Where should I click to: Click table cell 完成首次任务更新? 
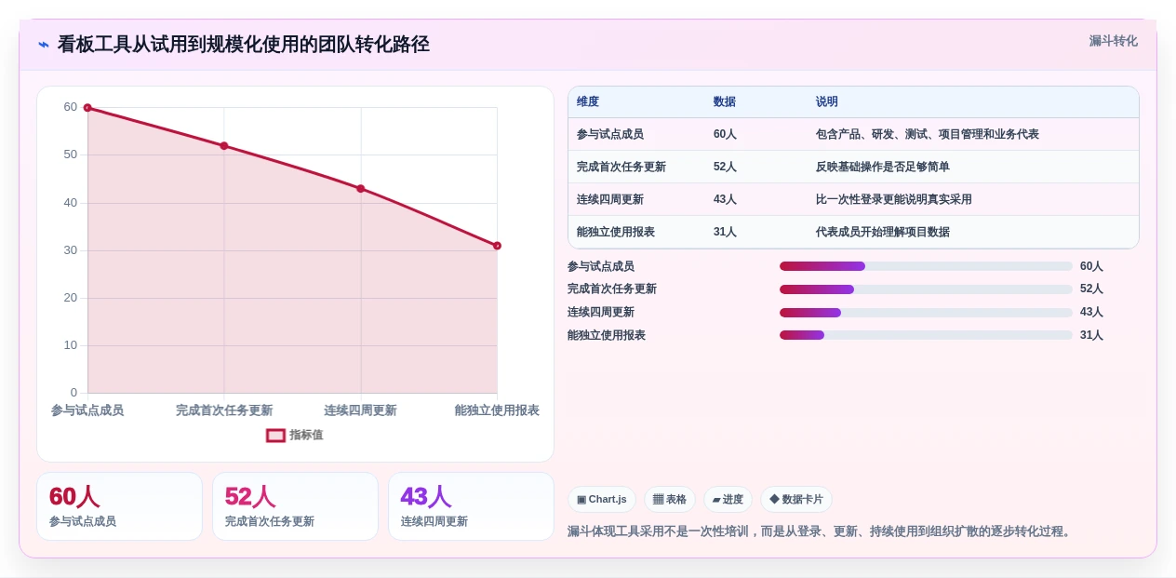click(x=621, y=167)
